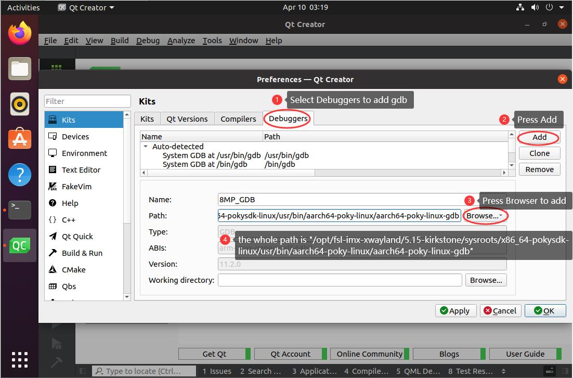Open Terminal from the dock

(20, 210)
